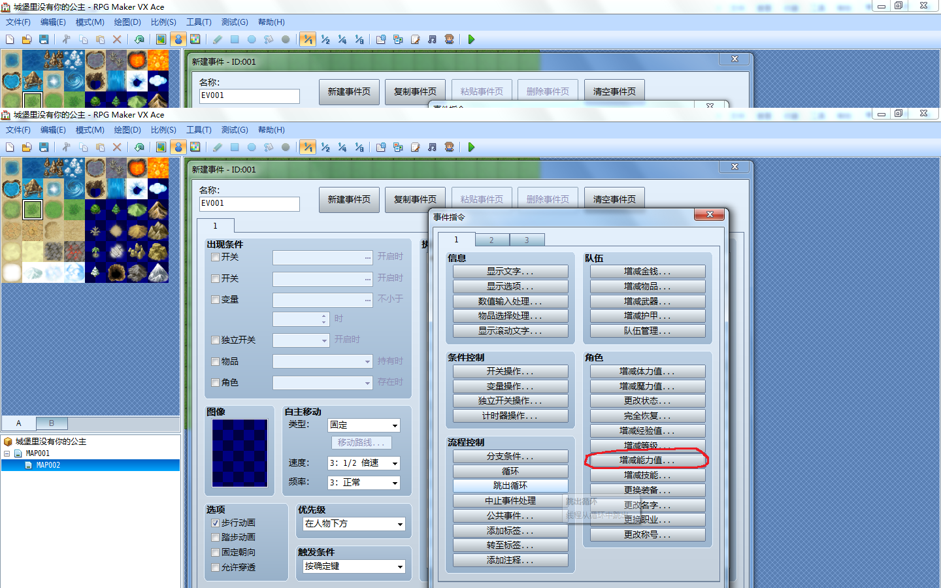941x588 pixels.
Task: Click New Project icon in lower window toolbar
Action: click(10, 148)
